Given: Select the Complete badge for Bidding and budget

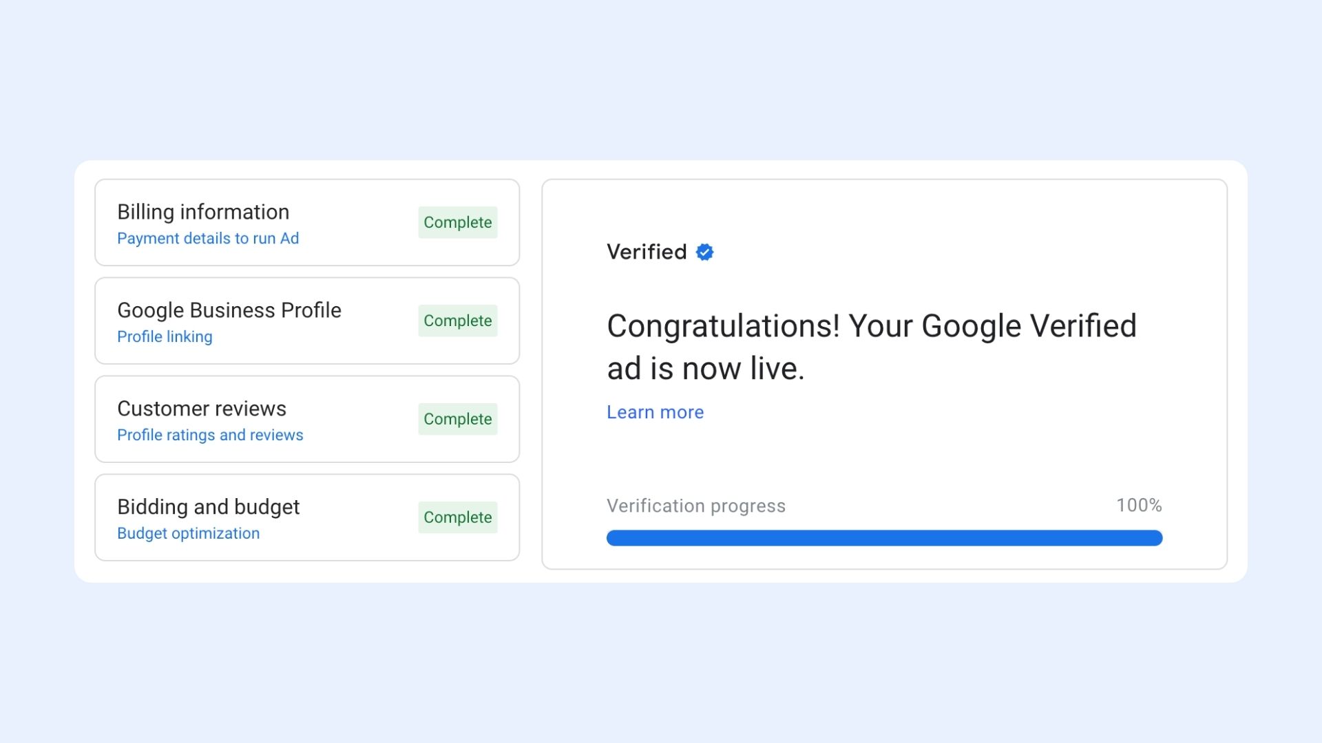Looking at the screenshot, I should (x=457, y=517).
